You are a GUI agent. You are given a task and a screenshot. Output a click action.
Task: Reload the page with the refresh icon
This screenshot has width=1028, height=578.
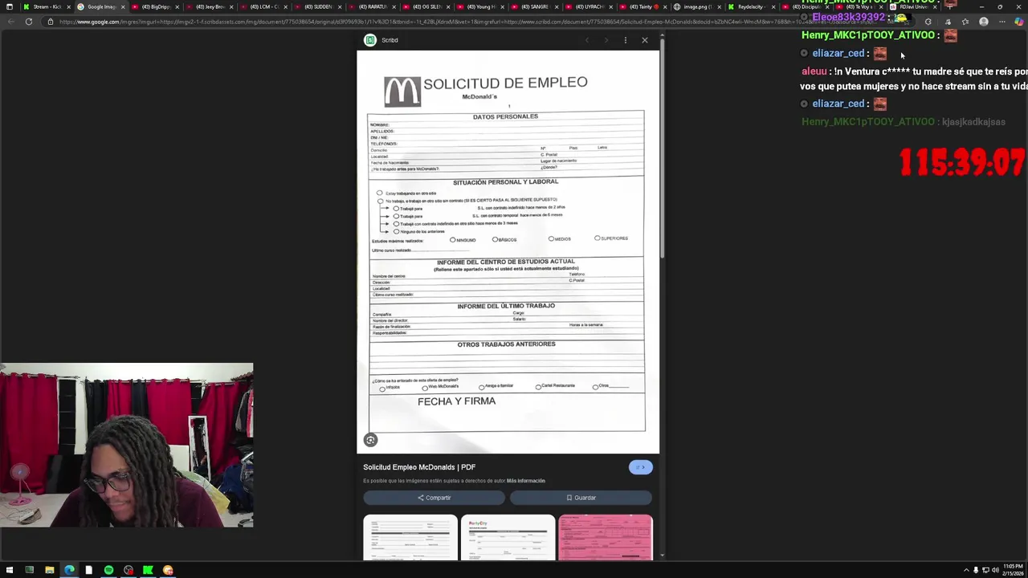pos(28,22)
